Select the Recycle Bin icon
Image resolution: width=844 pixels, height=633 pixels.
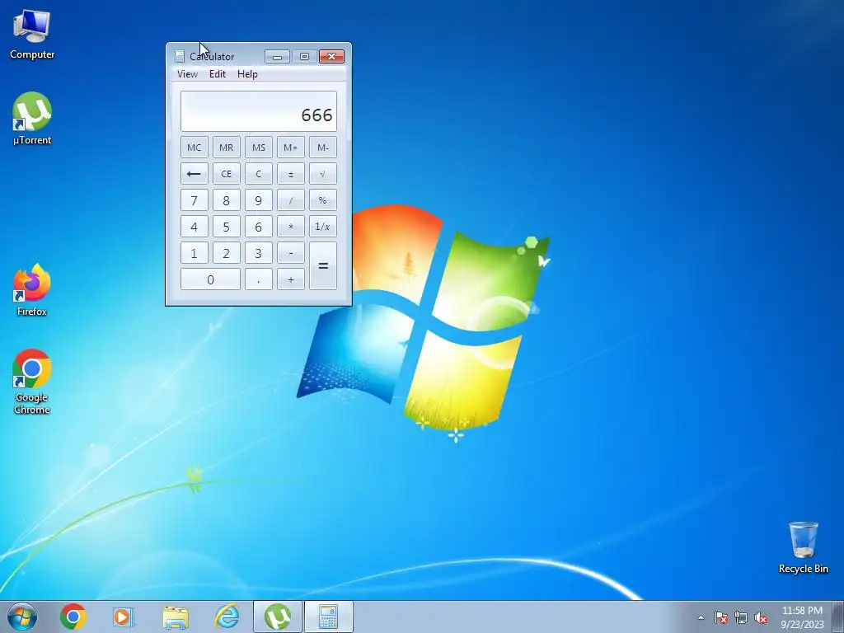(x=803, y=547)
